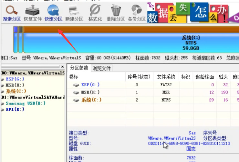Click the 磁头数:255 text in the info bar

pyautogui.click(x=176, y=58)
